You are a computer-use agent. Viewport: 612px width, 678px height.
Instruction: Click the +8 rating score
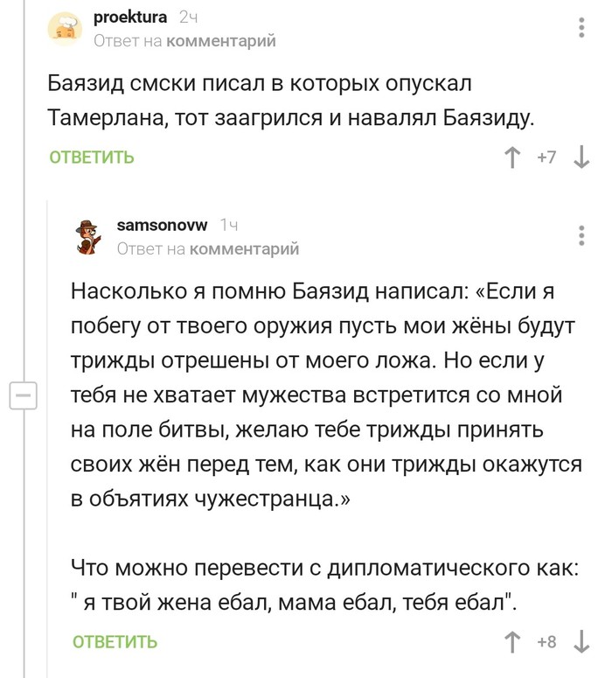tap(546, 642)
